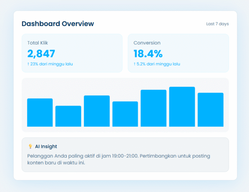The width and height of the screenshot is (249, 192).
Task: Click the lightbulb icon beside AI Insight
Action: click(x=30, y=147)
